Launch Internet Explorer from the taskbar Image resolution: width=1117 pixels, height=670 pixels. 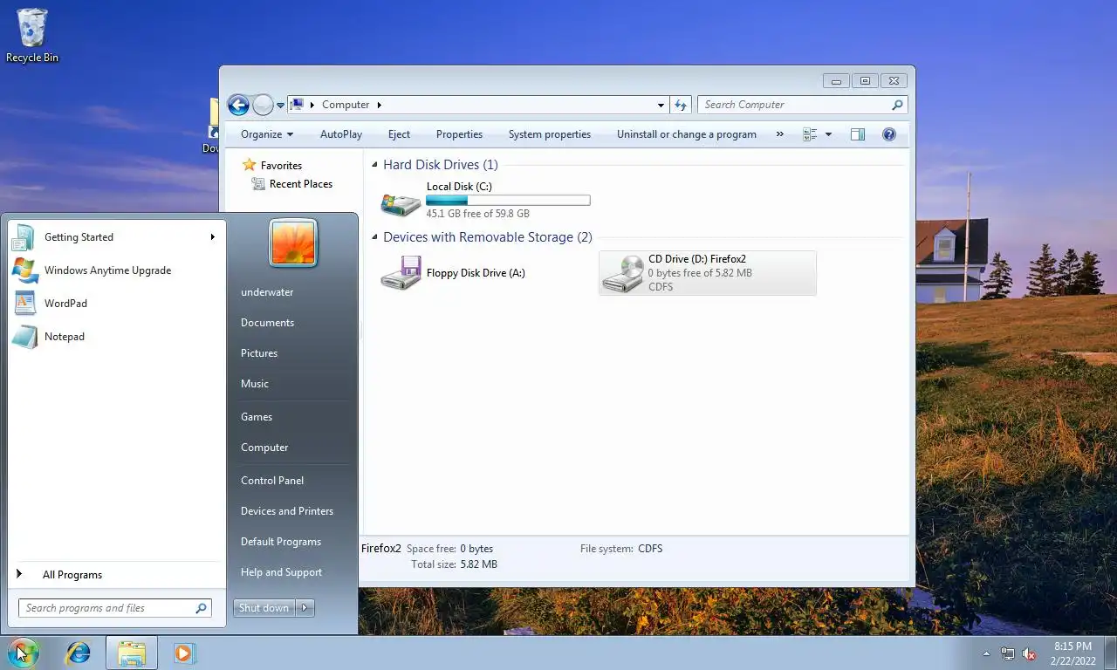tap(79, 653)
